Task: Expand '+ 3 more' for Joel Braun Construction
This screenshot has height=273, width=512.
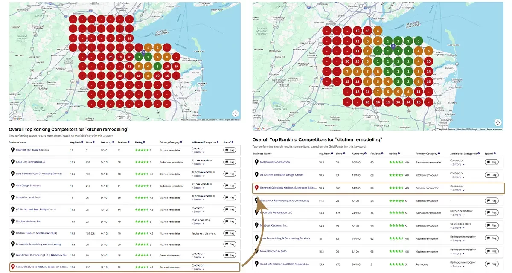Action: [457, 164]
